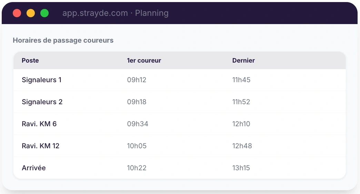Select the 12h48 last runner time
The height and width of the screenshot is (194, 360).
242,146
